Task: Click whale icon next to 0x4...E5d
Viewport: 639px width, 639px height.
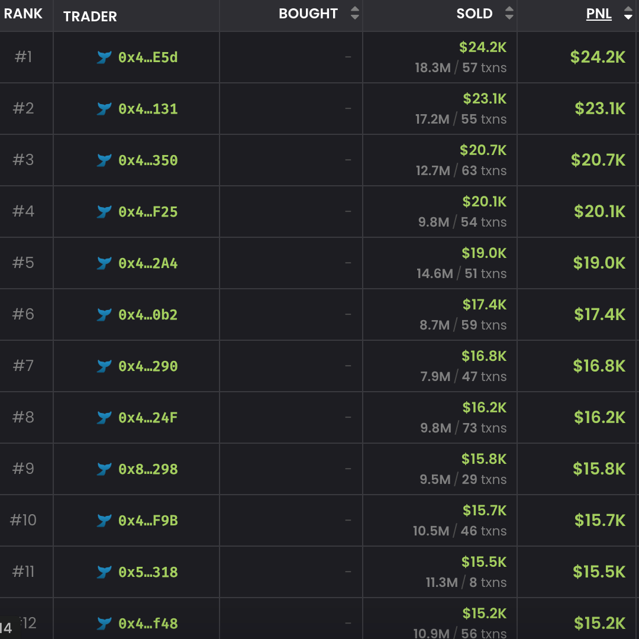Action: coord(104,57)
